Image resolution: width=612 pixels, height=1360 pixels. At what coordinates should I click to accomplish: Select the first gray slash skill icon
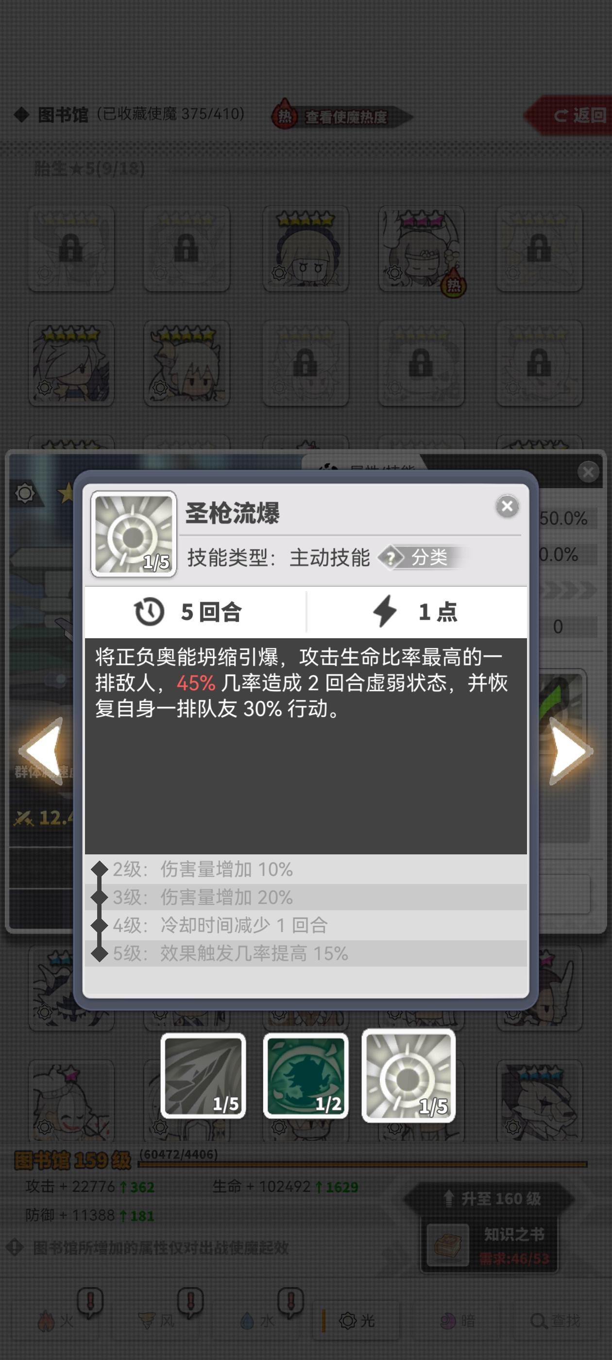(x=204, y=1076)
